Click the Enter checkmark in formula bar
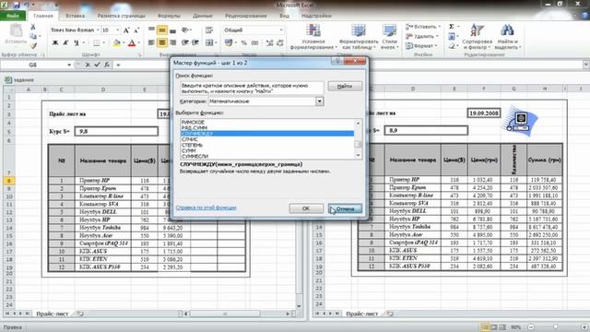 tap(97, 65)
